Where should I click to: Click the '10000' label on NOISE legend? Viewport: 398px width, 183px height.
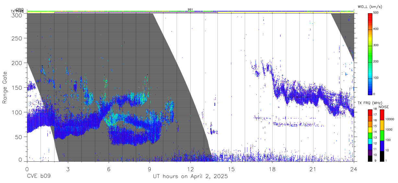coord(389,119)
